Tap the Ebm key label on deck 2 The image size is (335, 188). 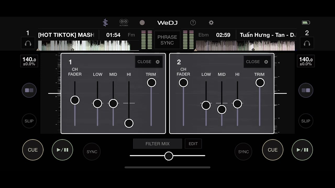(x=204, y=35)
